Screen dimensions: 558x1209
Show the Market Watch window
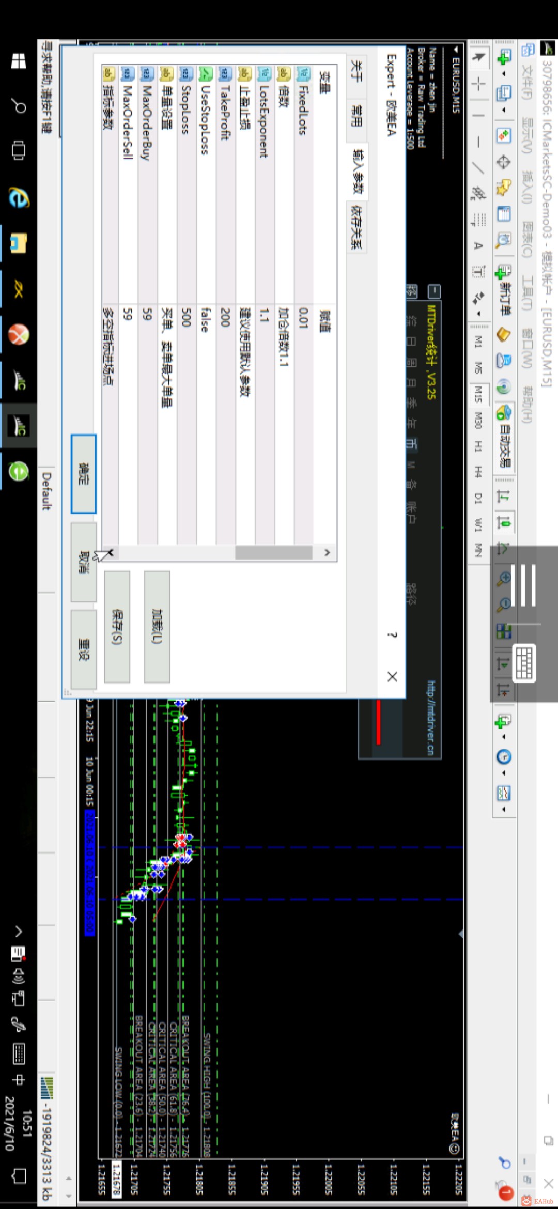(x=504, y=136)
